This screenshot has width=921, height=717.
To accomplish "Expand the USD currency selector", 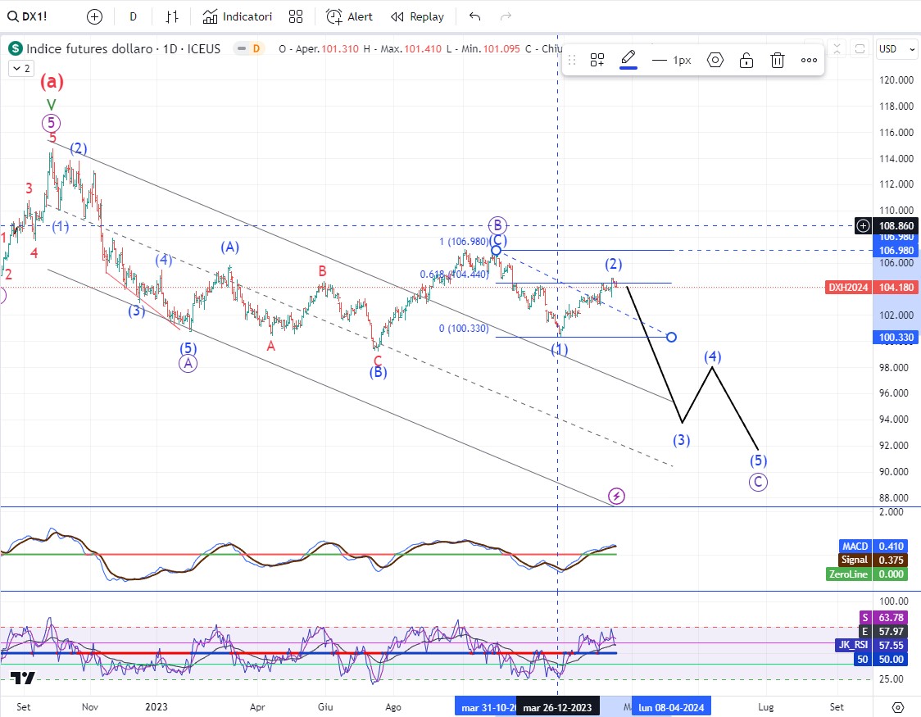I will pos(897,49).
